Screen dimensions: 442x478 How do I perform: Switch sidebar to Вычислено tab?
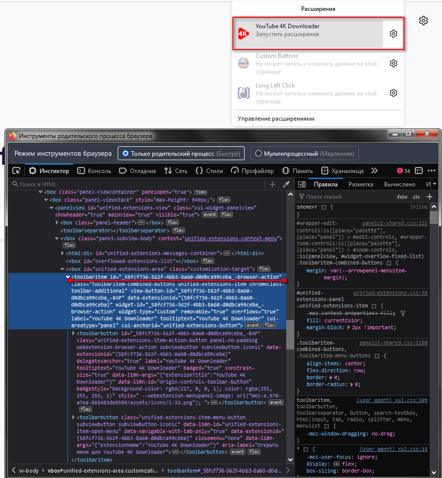pyautogui.click(x=399, y=184)
